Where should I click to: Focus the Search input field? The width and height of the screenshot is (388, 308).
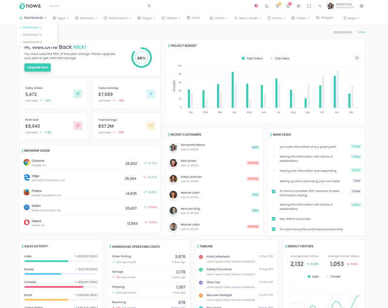[97, 6]
